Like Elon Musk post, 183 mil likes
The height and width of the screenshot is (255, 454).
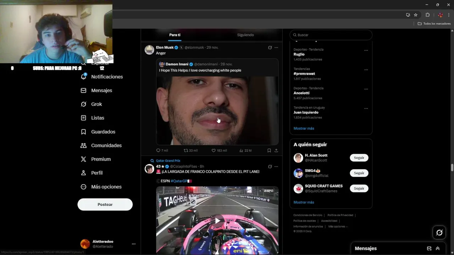(214, 151)
